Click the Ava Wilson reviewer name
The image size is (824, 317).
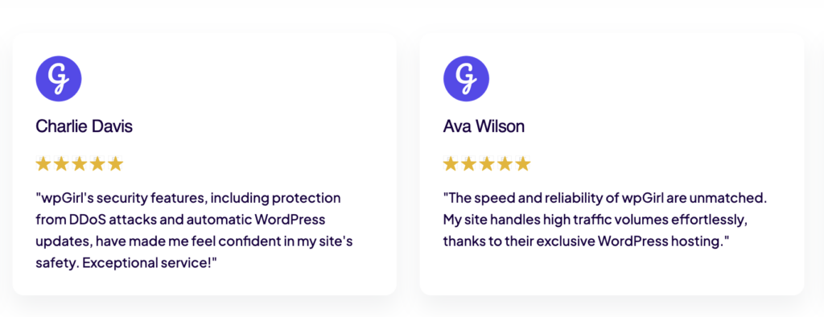pyautogui.click(x=484, y=126)
